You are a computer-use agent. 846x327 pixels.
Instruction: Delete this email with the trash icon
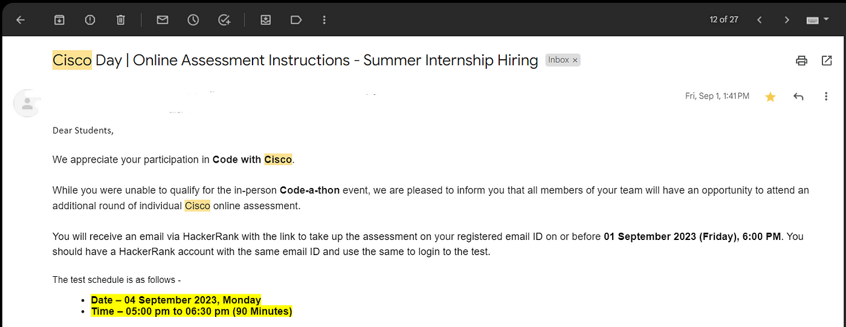[x=120, y=20]
